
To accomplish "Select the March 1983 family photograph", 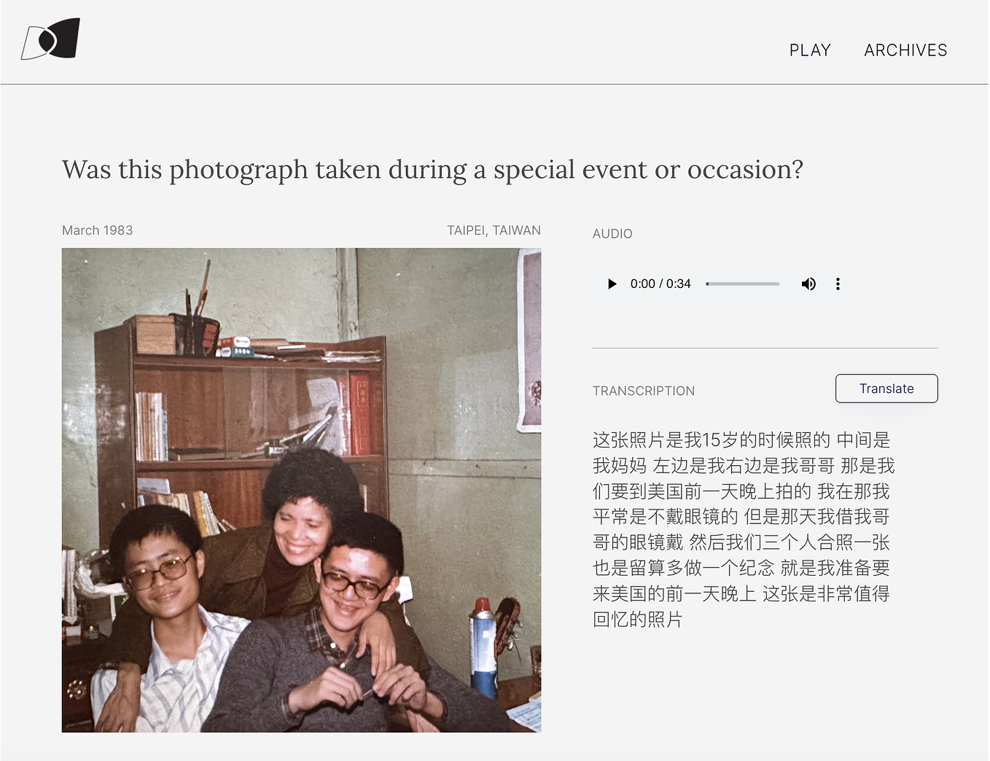I will click(x=301, y=489).
